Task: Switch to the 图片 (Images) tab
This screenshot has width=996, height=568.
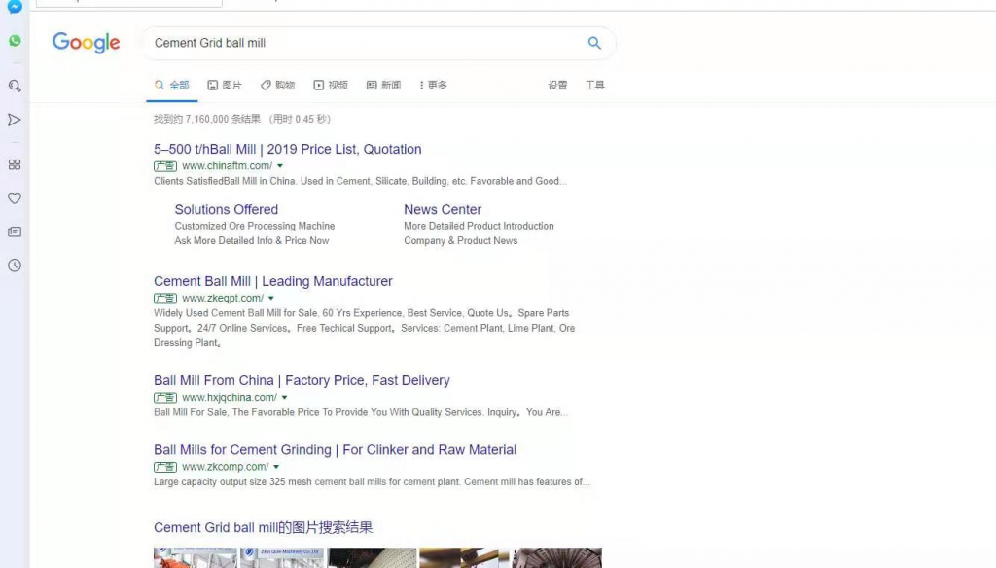Action: pyautogui.click(x=225, y=86)
